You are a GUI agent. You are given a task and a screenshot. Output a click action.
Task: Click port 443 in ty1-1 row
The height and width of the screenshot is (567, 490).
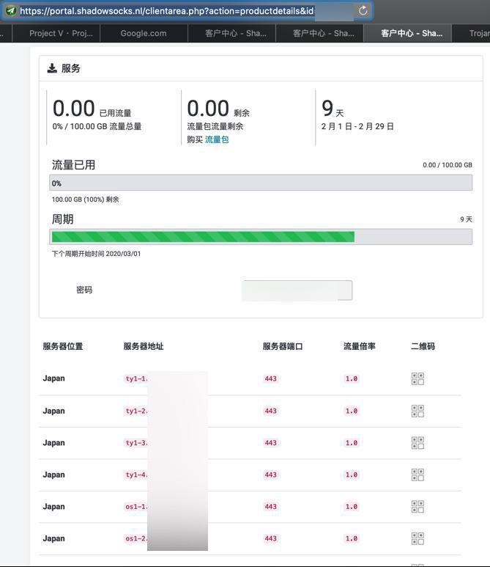coord(270,378)
